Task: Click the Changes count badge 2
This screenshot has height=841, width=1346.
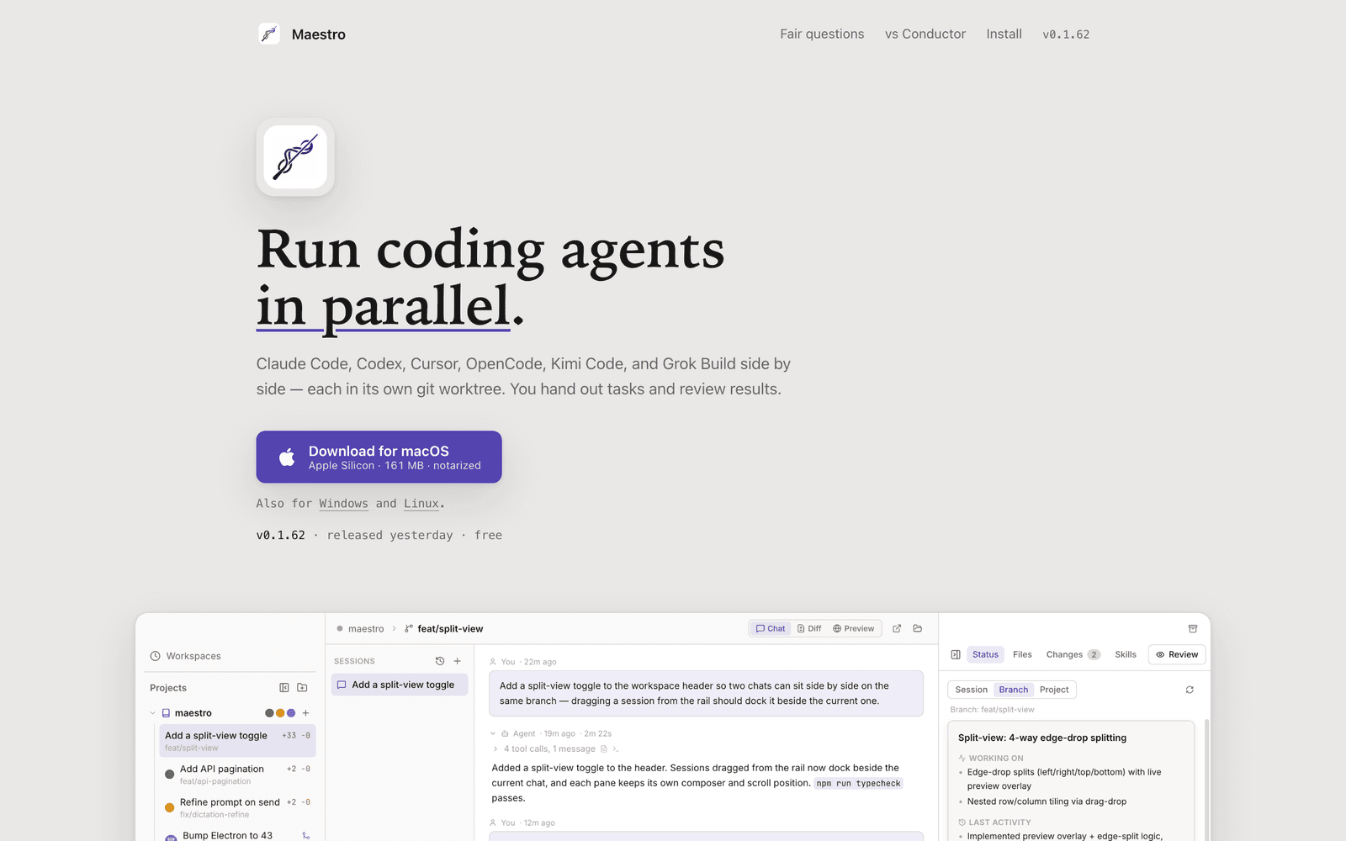Action: point(1094,654)
